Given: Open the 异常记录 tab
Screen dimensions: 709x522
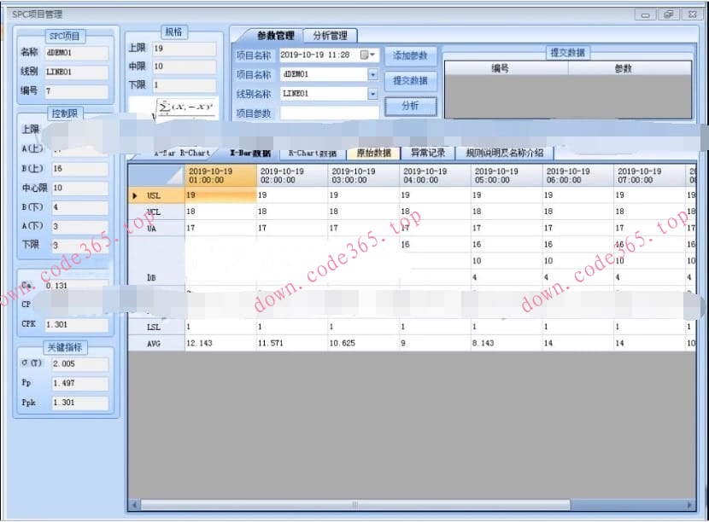Looking at the screenshot, I should pyautogui.click(x=427, y=153).
